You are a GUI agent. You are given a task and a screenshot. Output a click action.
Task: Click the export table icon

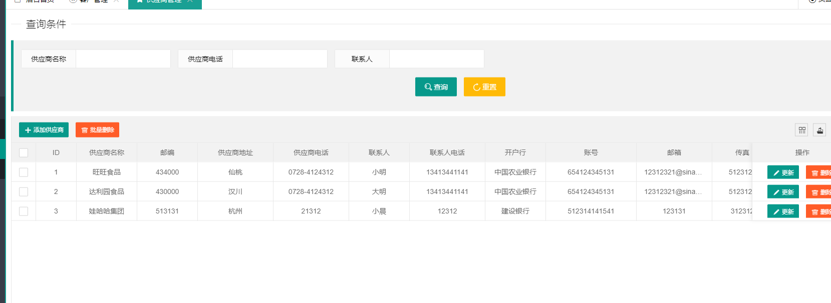click(819, 130)
